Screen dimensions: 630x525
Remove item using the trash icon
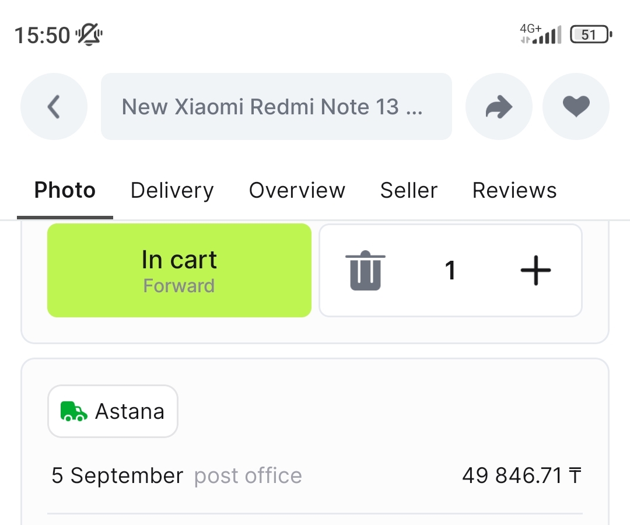[366, 271]
